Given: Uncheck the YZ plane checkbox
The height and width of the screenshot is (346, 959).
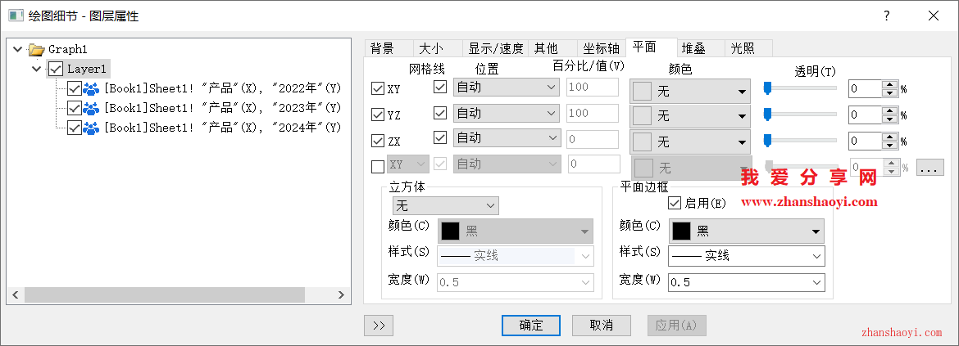Looking at the screenshot, I should tap(378, 115).
